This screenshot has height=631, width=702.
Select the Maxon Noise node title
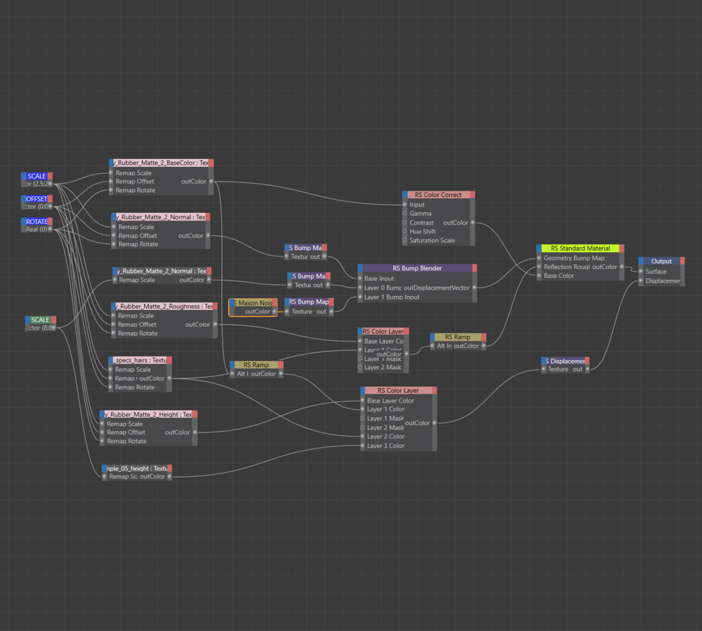[x=254, y=303]
